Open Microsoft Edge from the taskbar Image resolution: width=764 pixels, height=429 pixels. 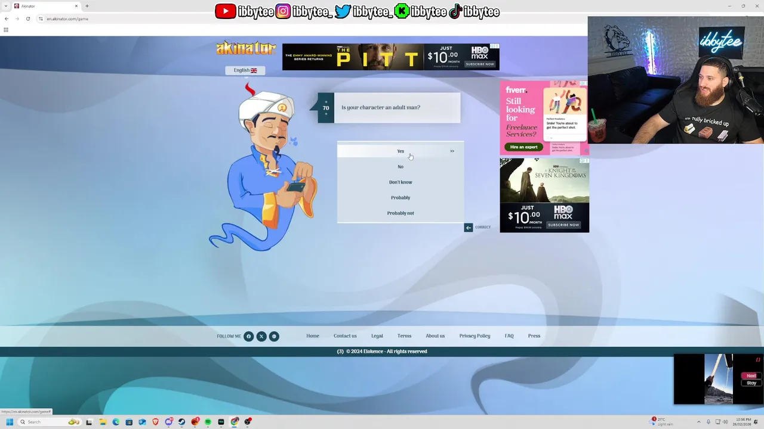coord(116,422)
